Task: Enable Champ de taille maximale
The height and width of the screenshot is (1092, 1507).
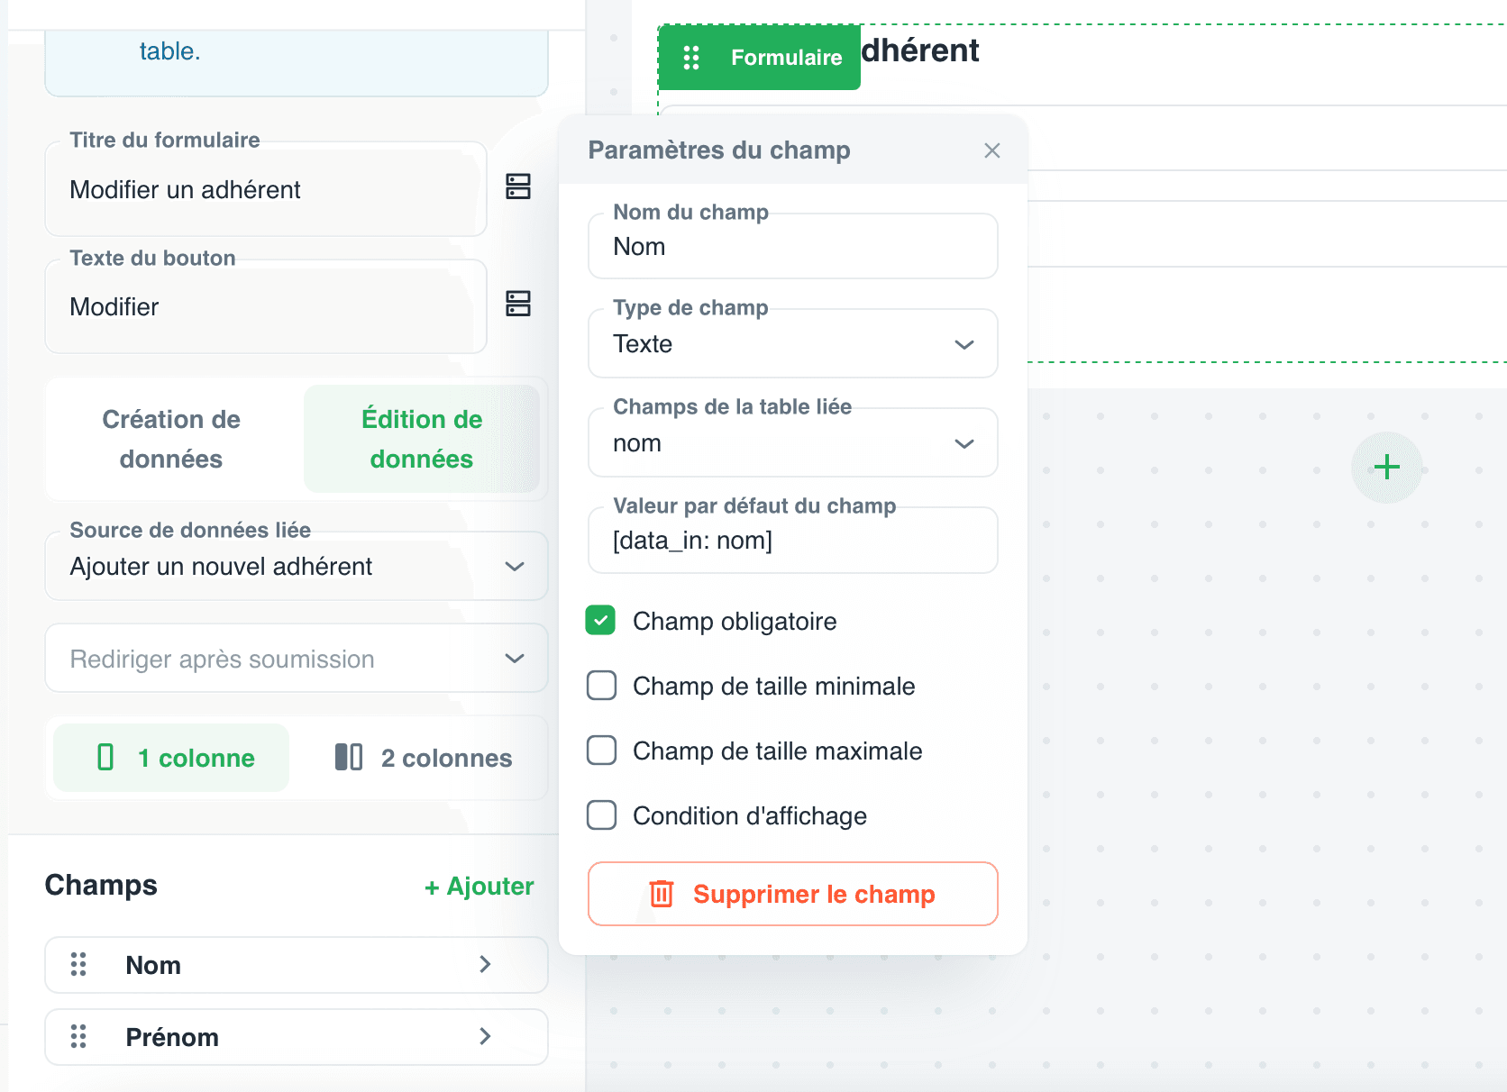Action: click(x=601, y=751)
